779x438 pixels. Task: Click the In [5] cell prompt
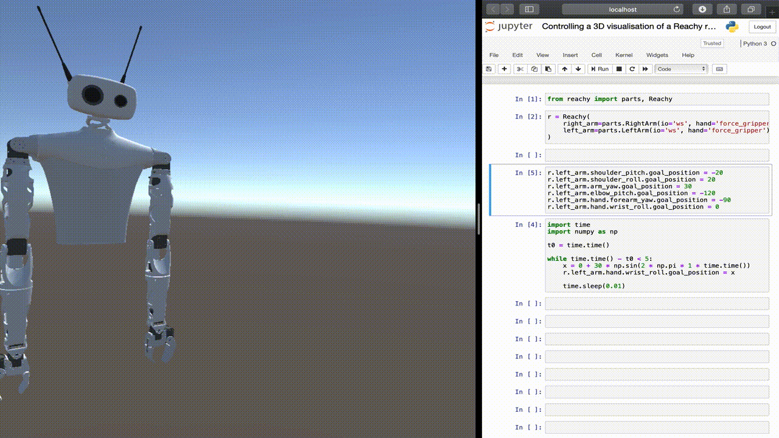528,173
